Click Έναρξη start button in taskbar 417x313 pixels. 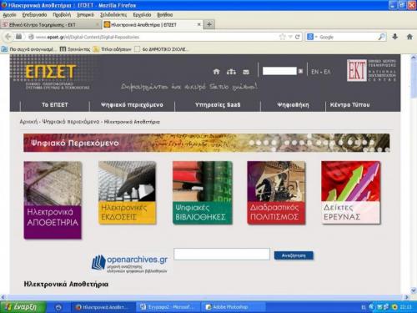point(23,307)
